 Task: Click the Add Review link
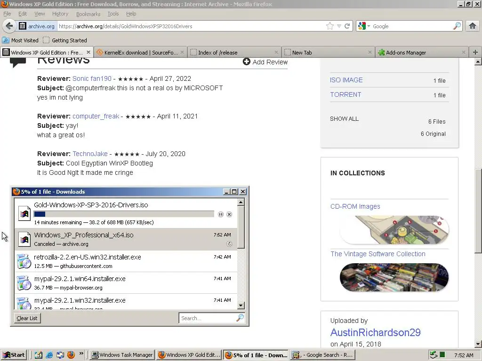(x=265, y=62)
